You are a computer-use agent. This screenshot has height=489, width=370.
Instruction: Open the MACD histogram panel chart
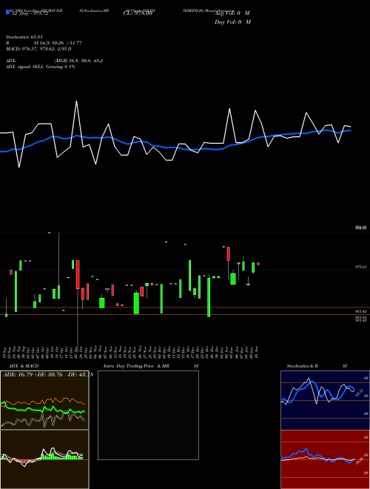pos(44,459)
